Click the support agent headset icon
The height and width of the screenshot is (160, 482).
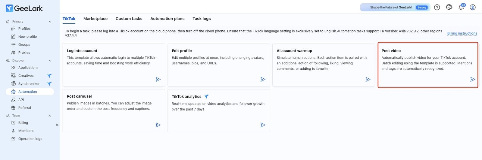[449, 7]
